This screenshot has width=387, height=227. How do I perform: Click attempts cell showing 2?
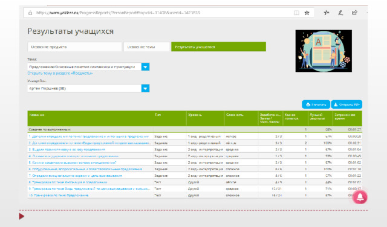(305, 143)
